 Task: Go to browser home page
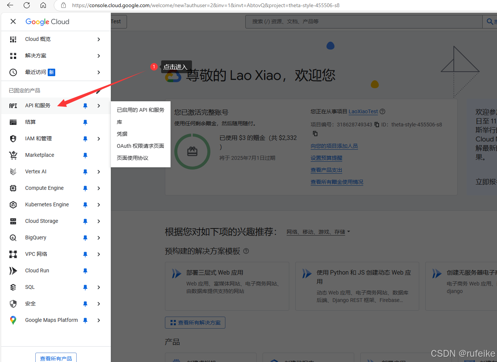point(43,5)
